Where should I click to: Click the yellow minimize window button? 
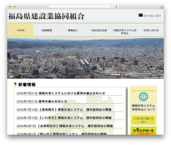[12, 7]
